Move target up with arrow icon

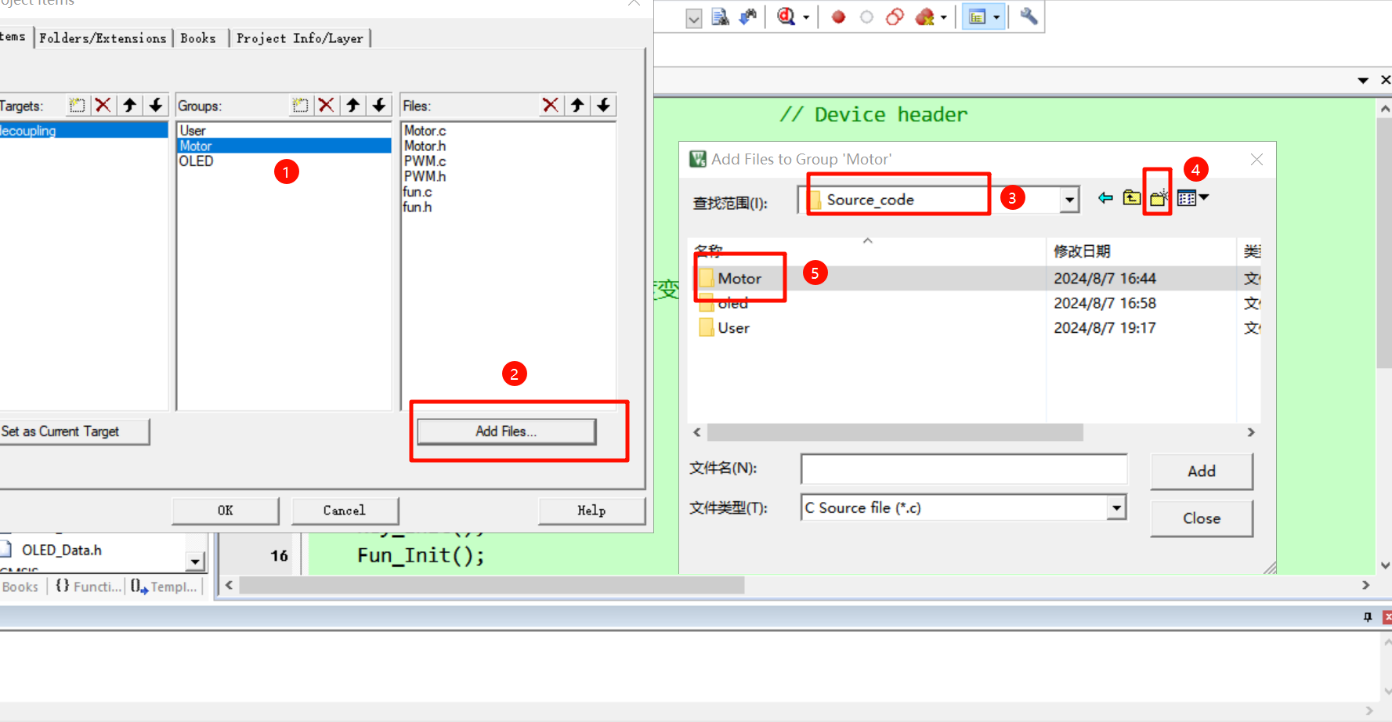[129, 105]
